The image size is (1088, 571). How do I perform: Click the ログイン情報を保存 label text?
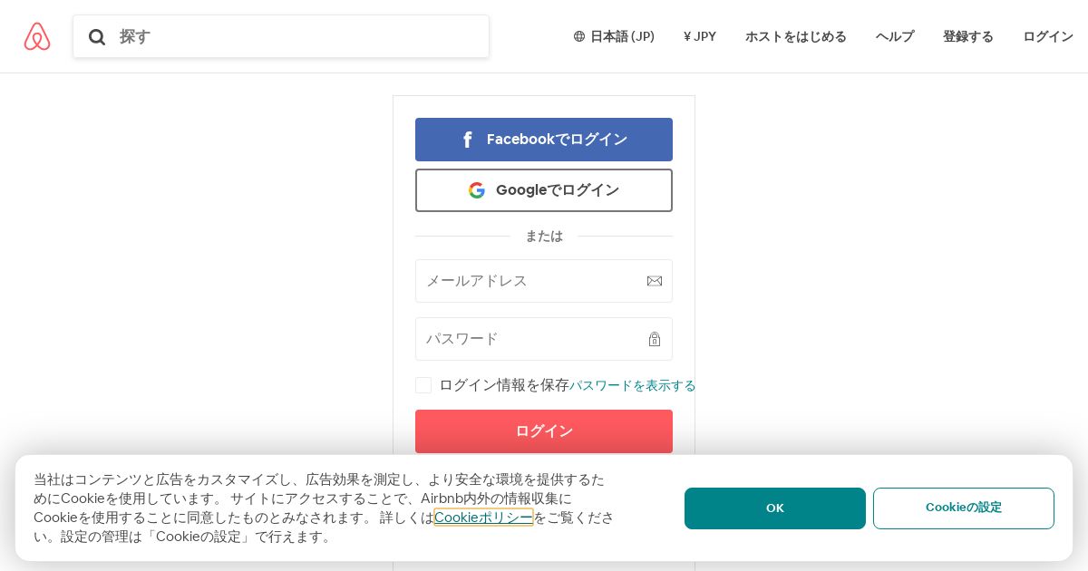[x=504, y=385]
